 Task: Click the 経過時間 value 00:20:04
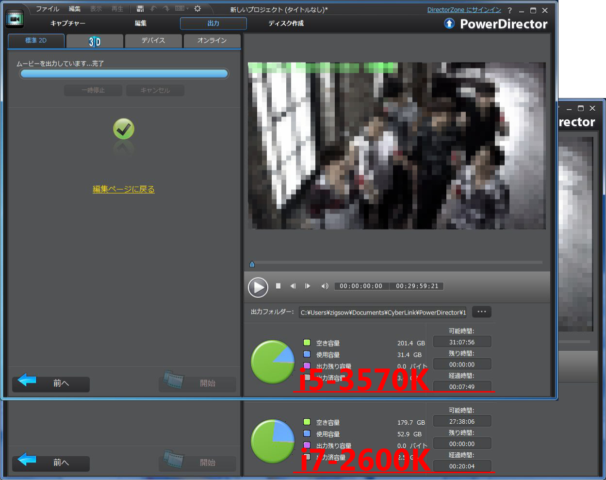click(462, 466)
